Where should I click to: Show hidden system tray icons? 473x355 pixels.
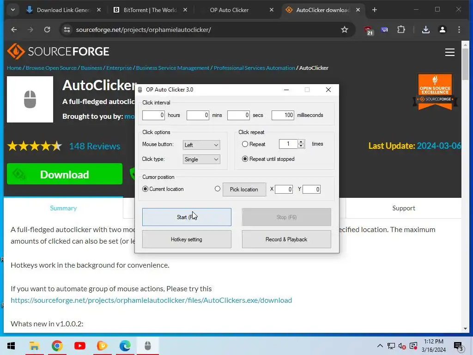380,346
